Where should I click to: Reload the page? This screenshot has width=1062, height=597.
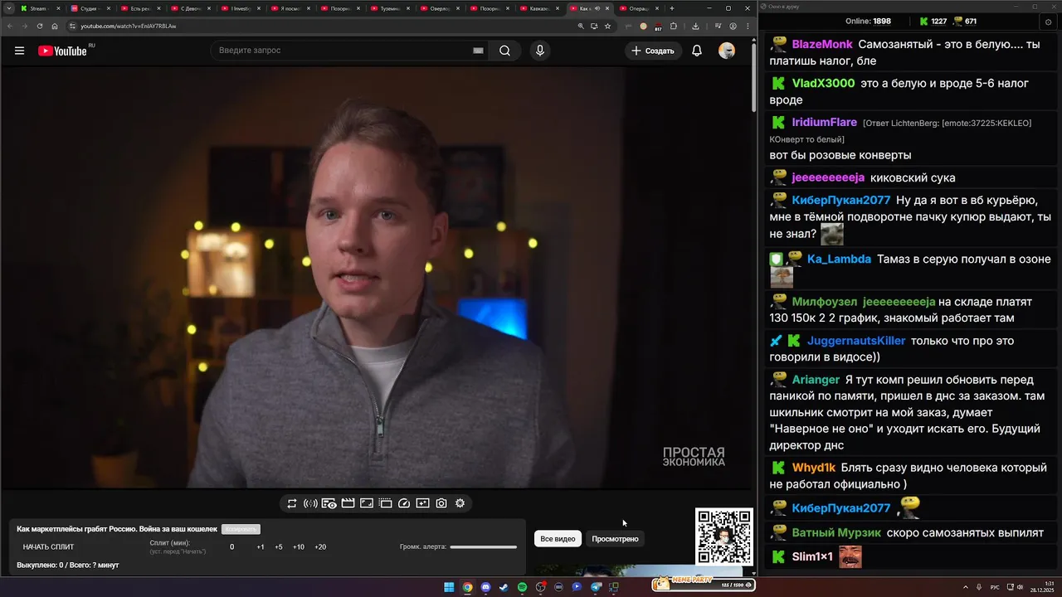(x=40, y=26)
